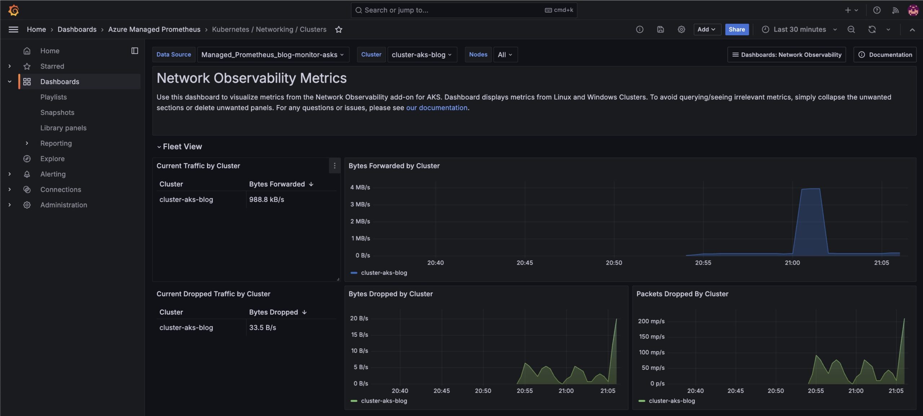Go to Administration in the sidebar
The width and height of the screenshot is (923, 416).
63,205
